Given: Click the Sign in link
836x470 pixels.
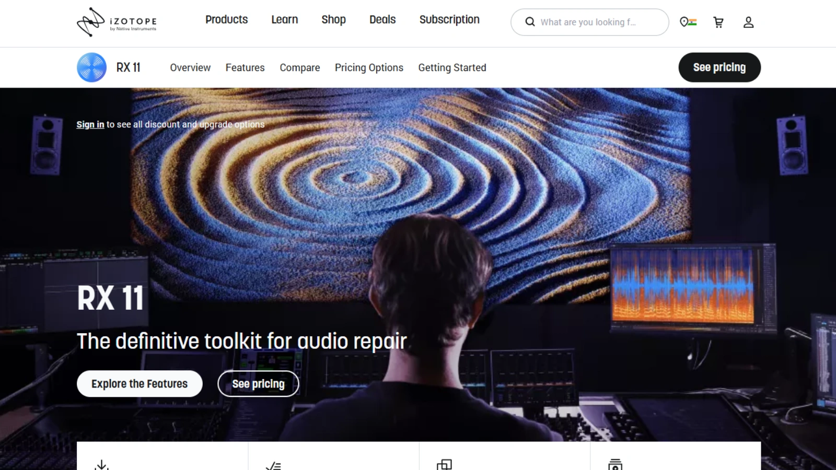Looking at the screenshot, I should (90, 124).
